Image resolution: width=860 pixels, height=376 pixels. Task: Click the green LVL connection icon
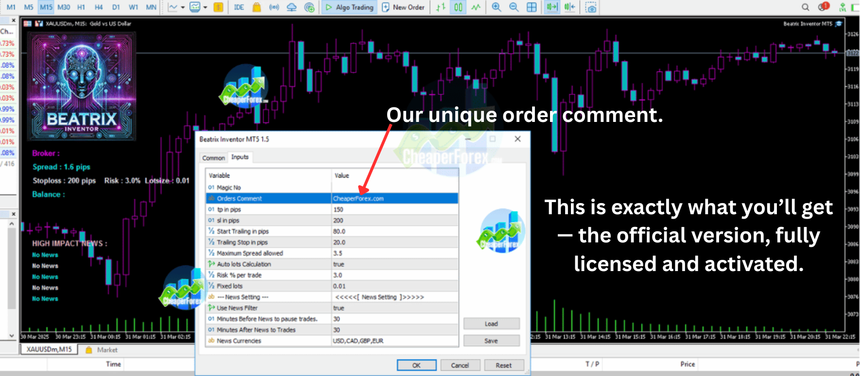point(843,7)
